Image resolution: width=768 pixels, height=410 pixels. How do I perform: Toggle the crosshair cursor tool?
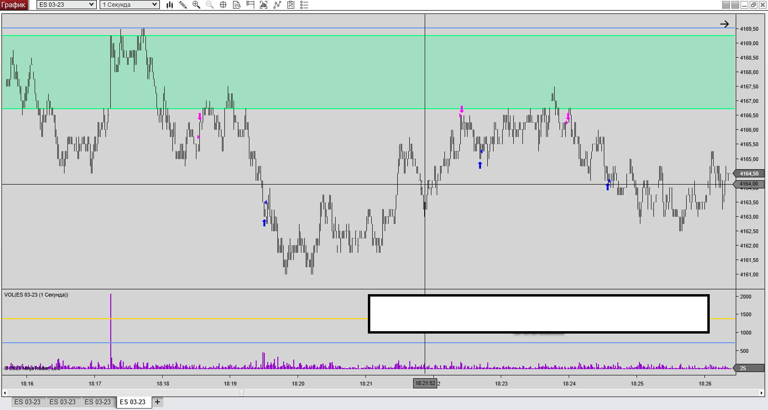click(223, 5)
